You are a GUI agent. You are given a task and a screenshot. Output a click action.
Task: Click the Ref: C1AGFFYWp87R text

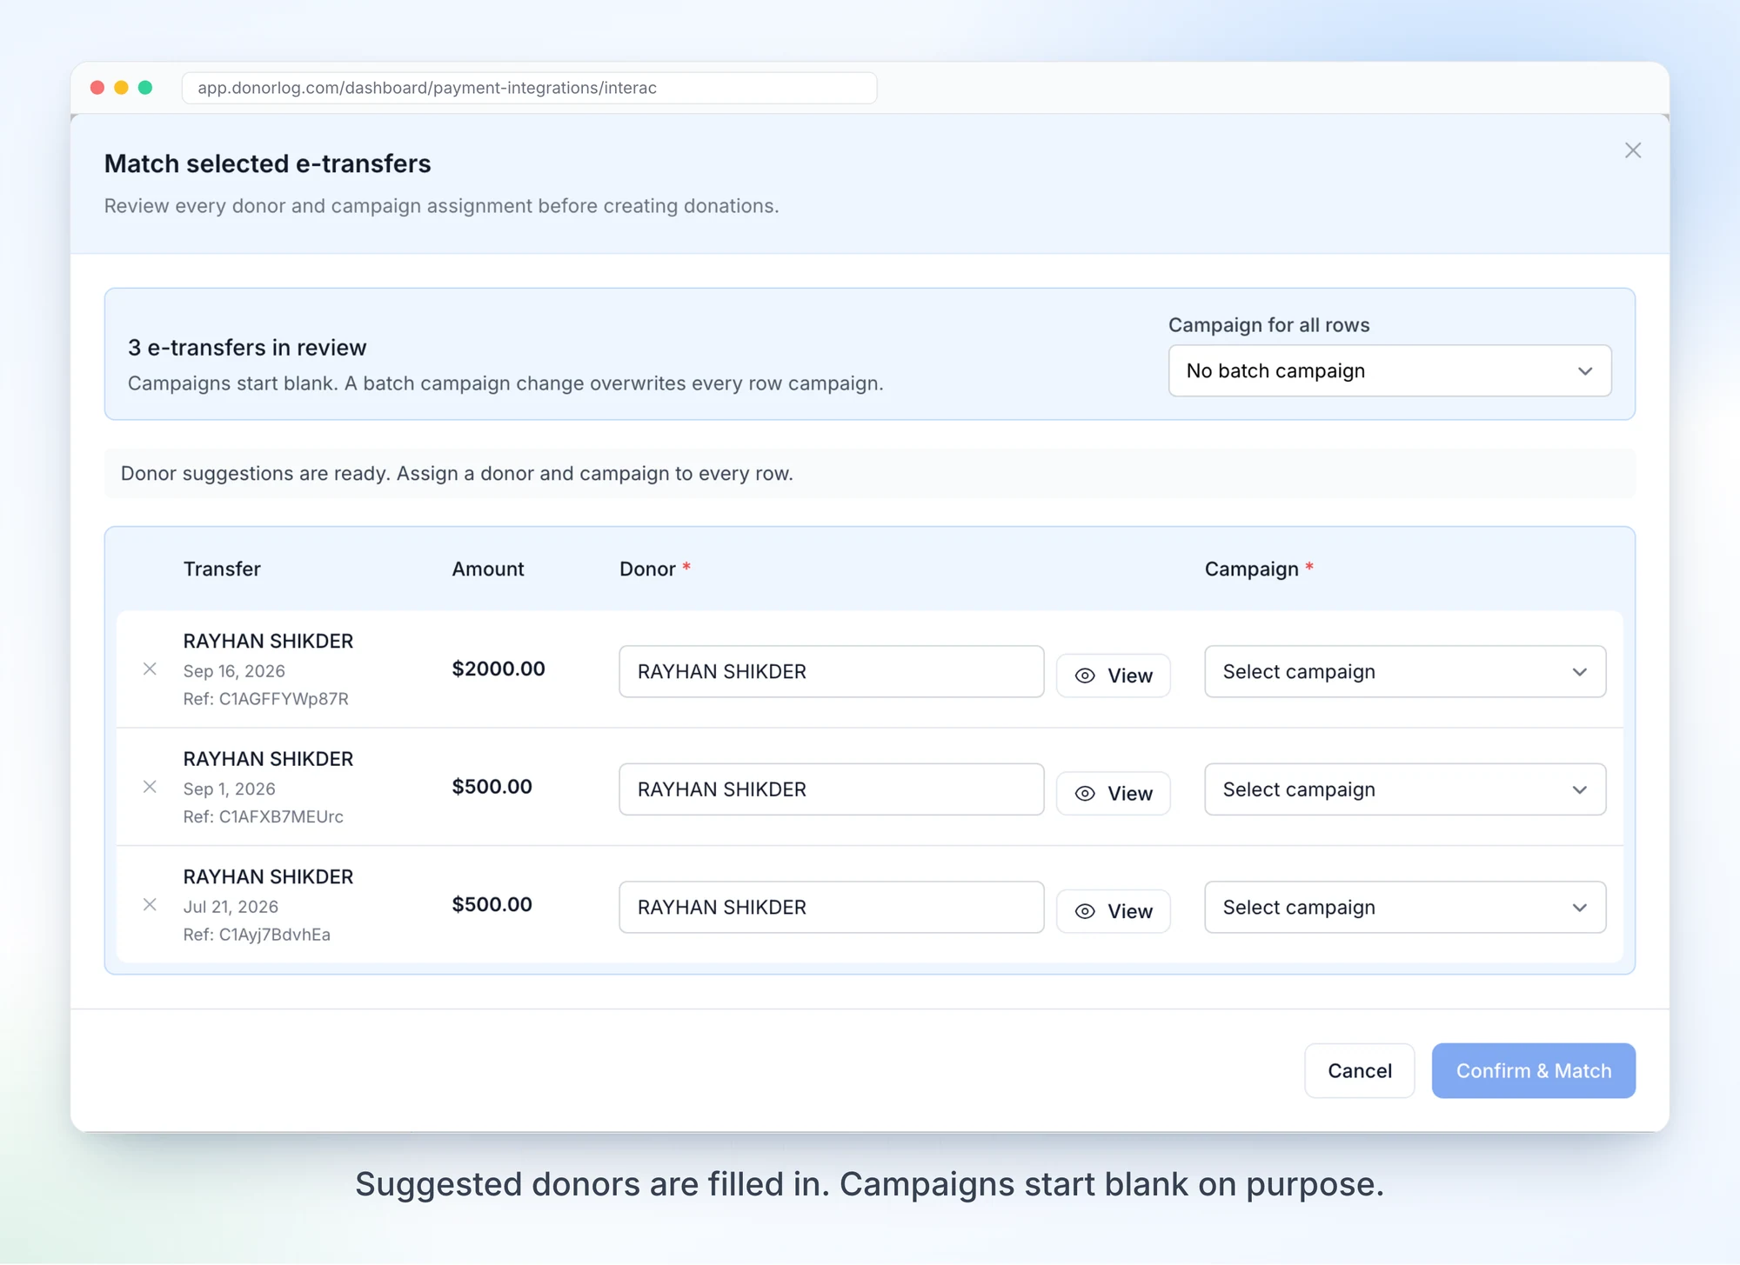265,699
